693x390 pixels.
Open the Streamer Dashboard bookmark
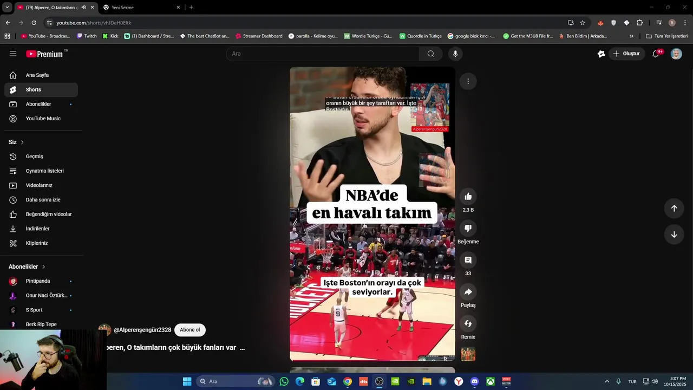point(259,36)
